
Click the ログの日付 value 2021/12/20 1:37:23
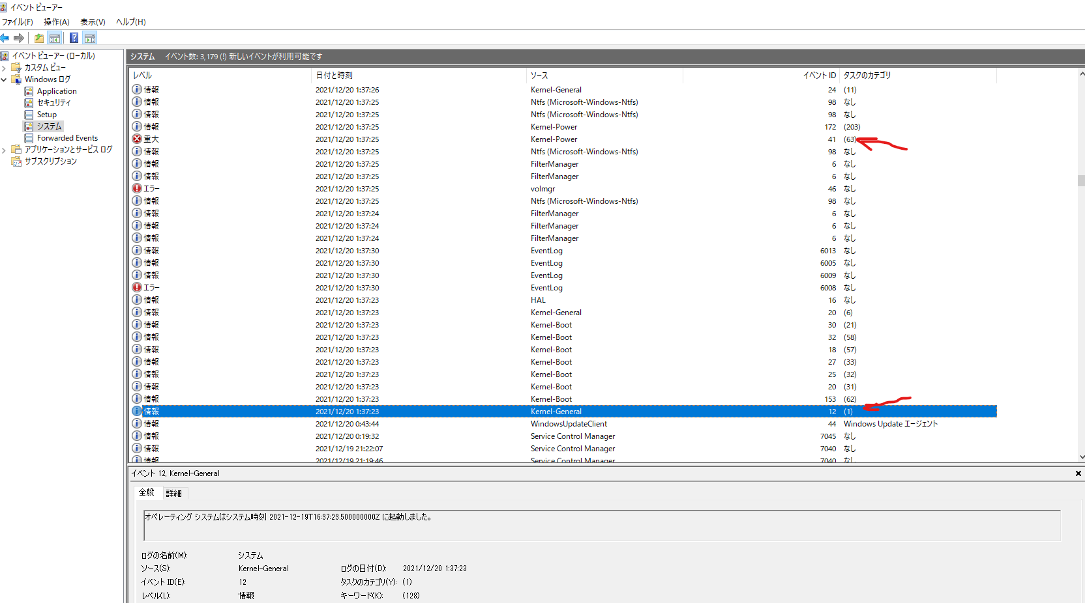click(434, 568)
